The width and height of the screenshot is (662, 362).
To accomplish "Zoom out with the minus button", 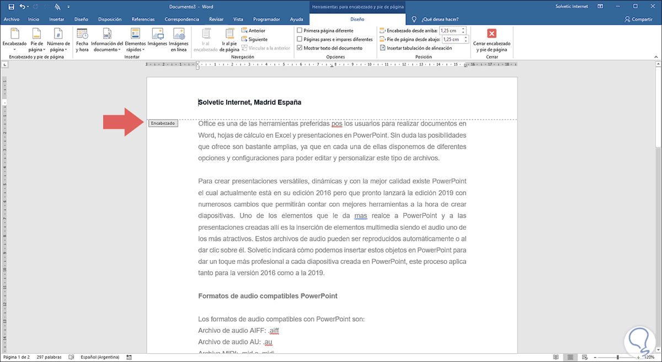I will [595, 357].
